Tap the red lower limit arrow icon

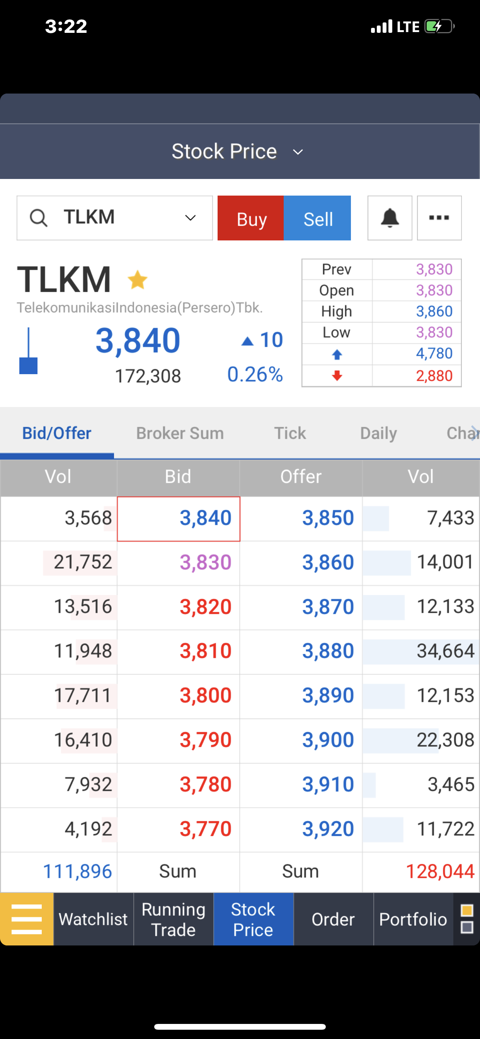click(337, 376)
